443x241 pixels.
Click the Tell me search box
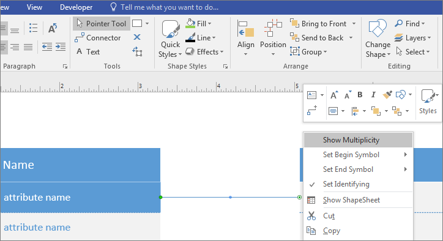click(165, 7)
